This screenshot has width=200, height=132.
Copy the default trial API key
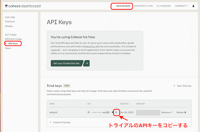tap(116, 112)
